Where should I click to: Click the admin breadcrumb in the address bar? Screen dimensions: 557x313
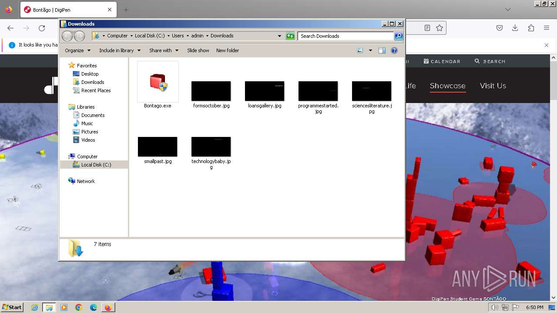coord(197,36)
